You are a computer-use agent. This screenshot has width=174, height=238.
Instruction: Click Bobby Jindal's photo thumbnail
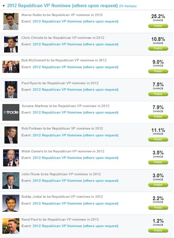pyautogui.click(x=11, y=203)
